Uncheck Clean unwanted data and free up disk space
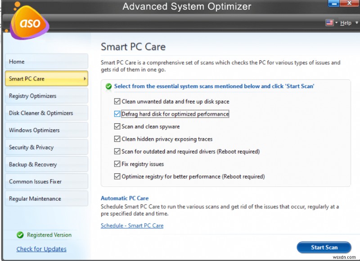This screenshot has height=261, width=360. (117, 101)
